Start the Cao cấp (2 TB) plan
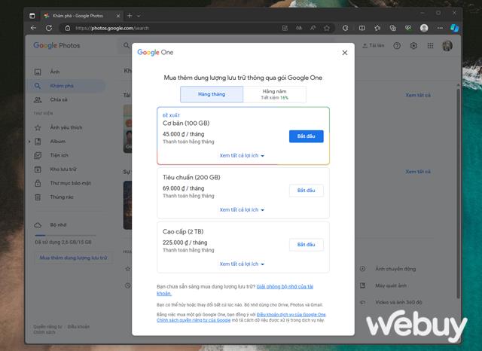 (307, 244)
